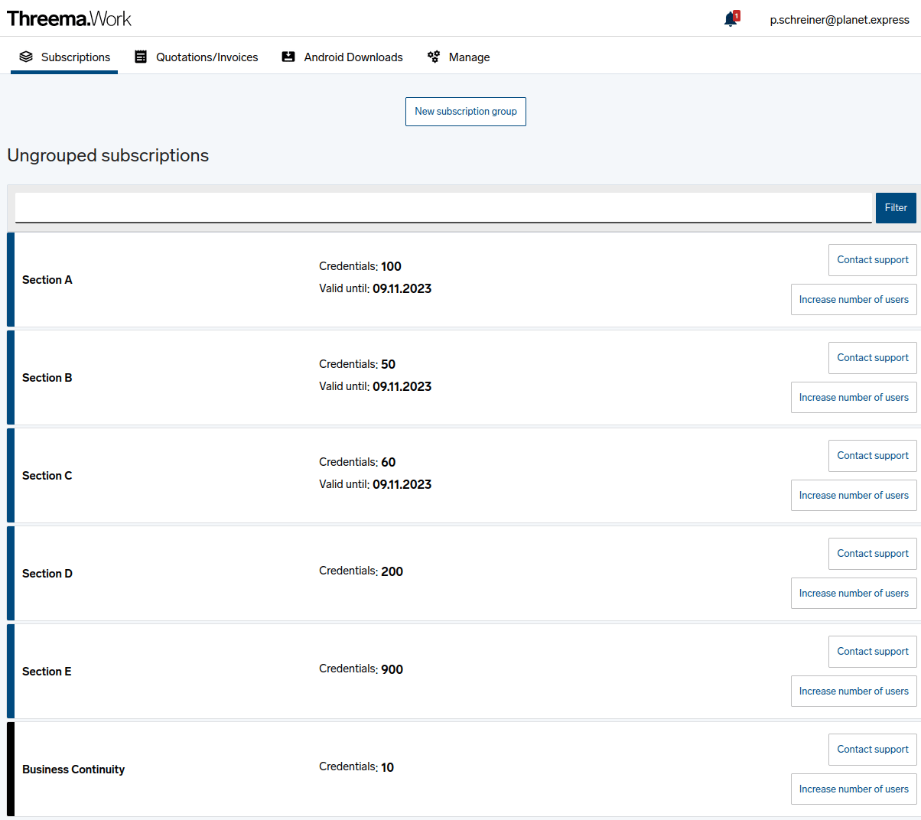Viewport: 921px width, 820px height.
Task: Contact support for Business Continuity
Action: (x=873, y=750)
